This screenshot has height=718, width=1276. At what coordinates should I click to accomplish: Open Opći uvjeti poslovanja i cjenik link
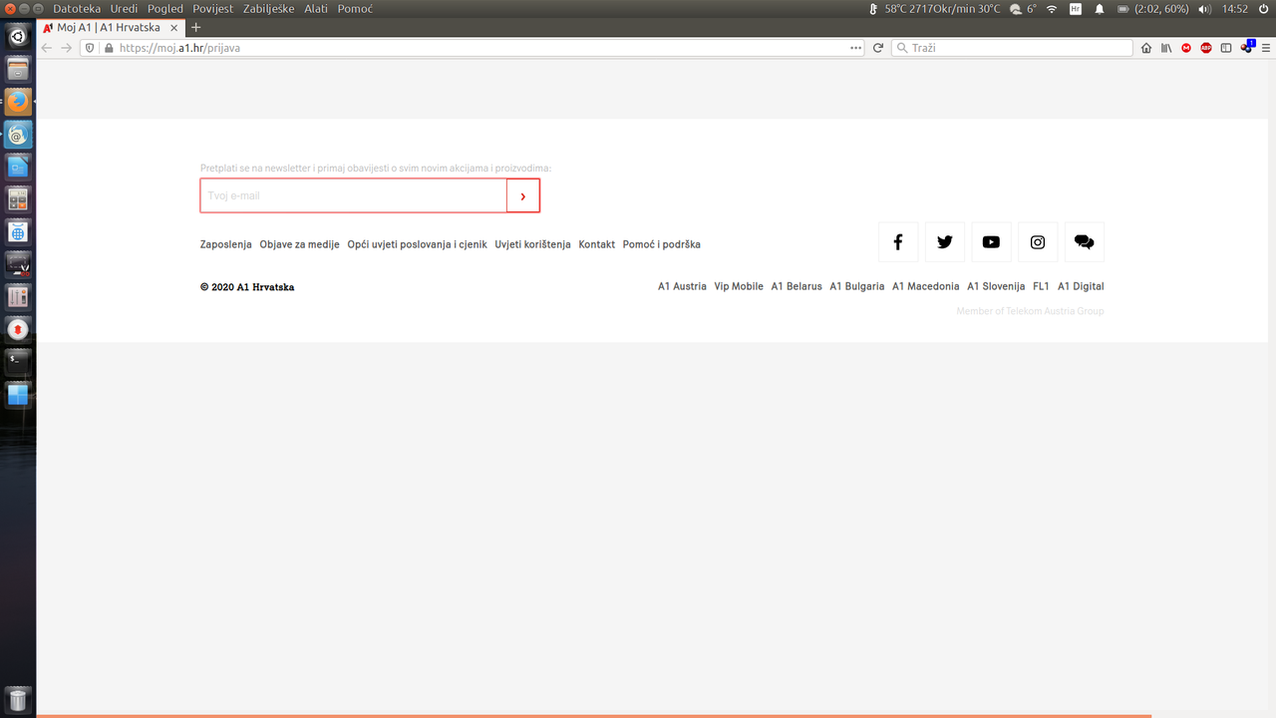[x=418, y=244]
